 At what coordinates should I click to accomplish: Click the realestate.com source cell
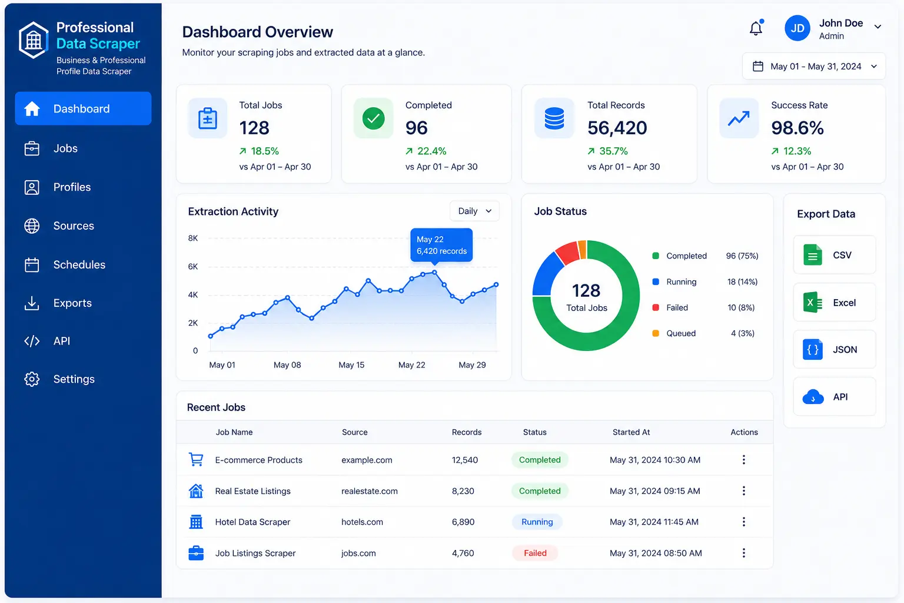(370, 491)
